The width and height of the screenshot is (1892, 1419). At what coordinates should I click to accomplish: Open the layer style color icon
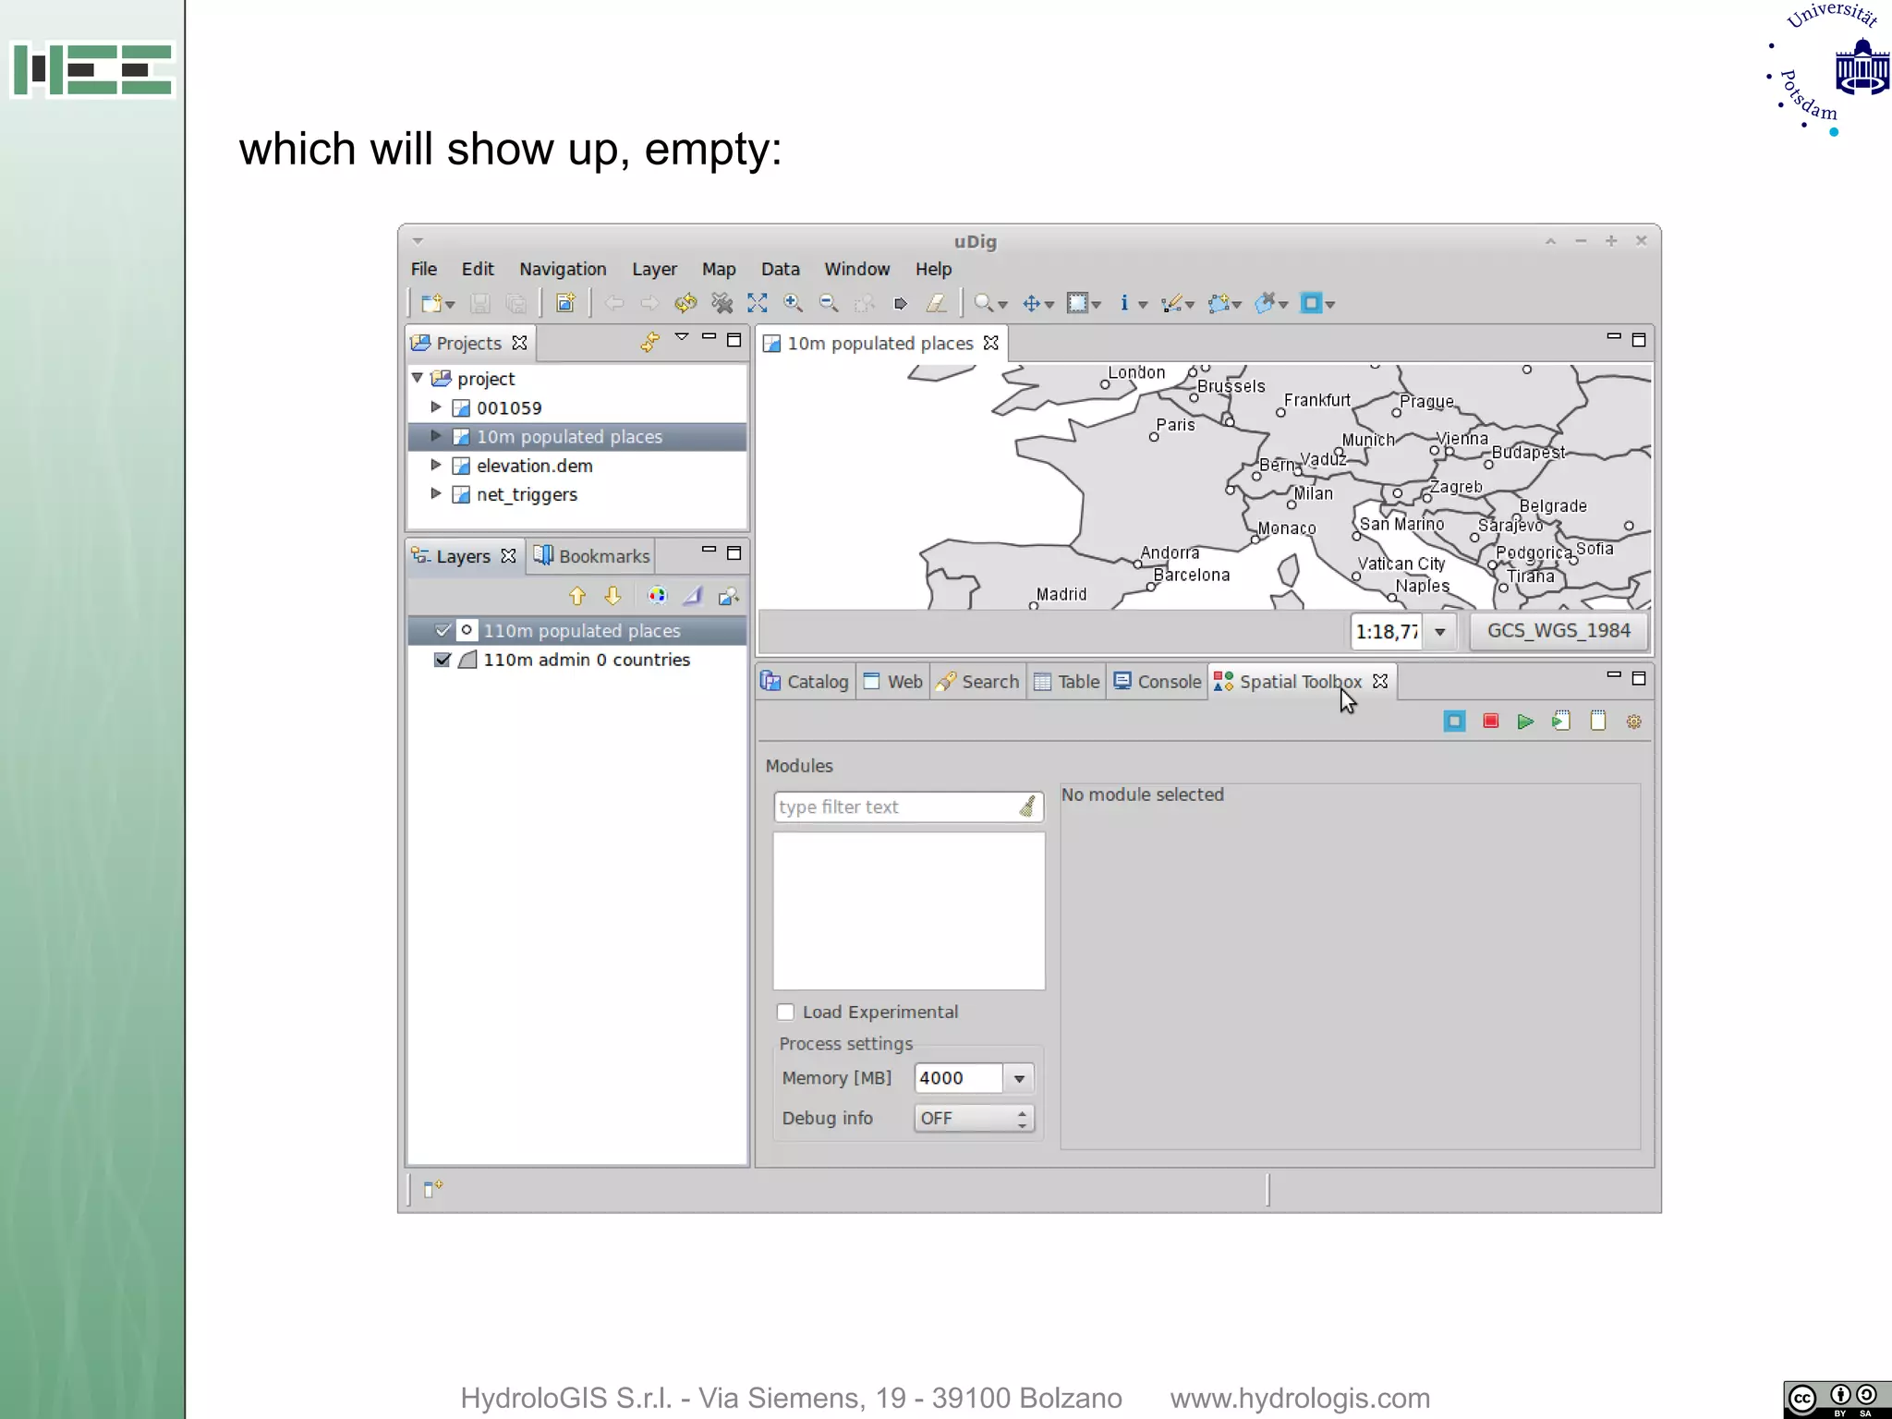(657, 596)
